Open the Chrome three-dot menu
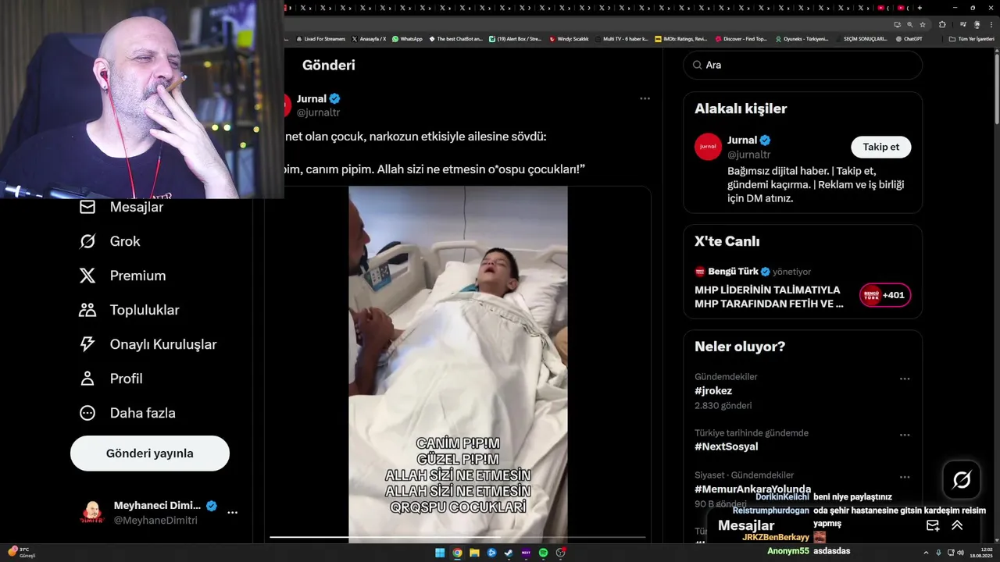The image size is (1000, 562). coord(991,24)
